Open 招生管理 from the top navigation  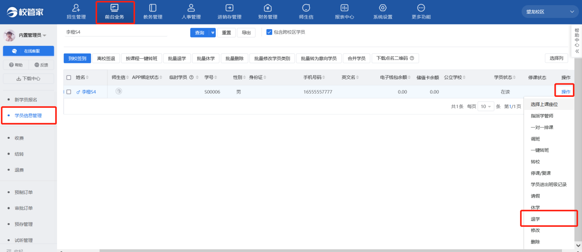[x=76, y=12]
